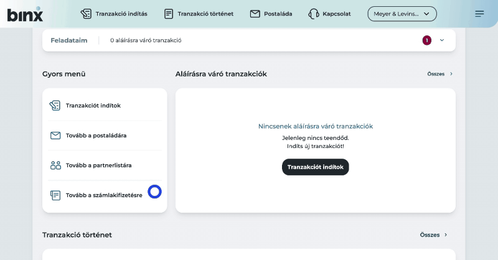The width and height of the screenshot is (498, 260).
Task: Select Tovább a partnerlistára quick link
Action: click(105, 165)
